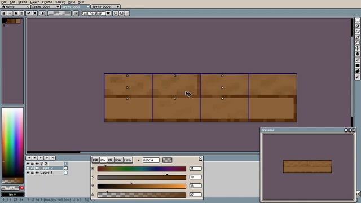Cancel transformation with X button
The width and height of the screenshot is (361, 203).
pos(35,14)
